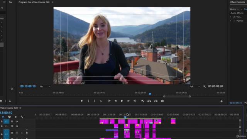Toggle sync lock on track V1
247x139 pixels.
pos(12,126)
